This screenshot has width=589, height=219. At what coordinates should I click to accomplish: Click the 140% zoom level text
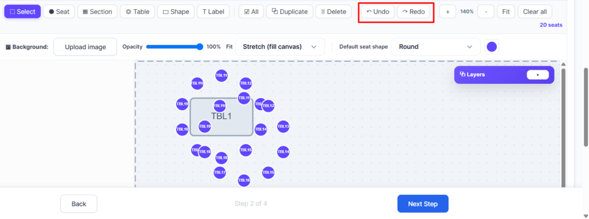point(467,11)
